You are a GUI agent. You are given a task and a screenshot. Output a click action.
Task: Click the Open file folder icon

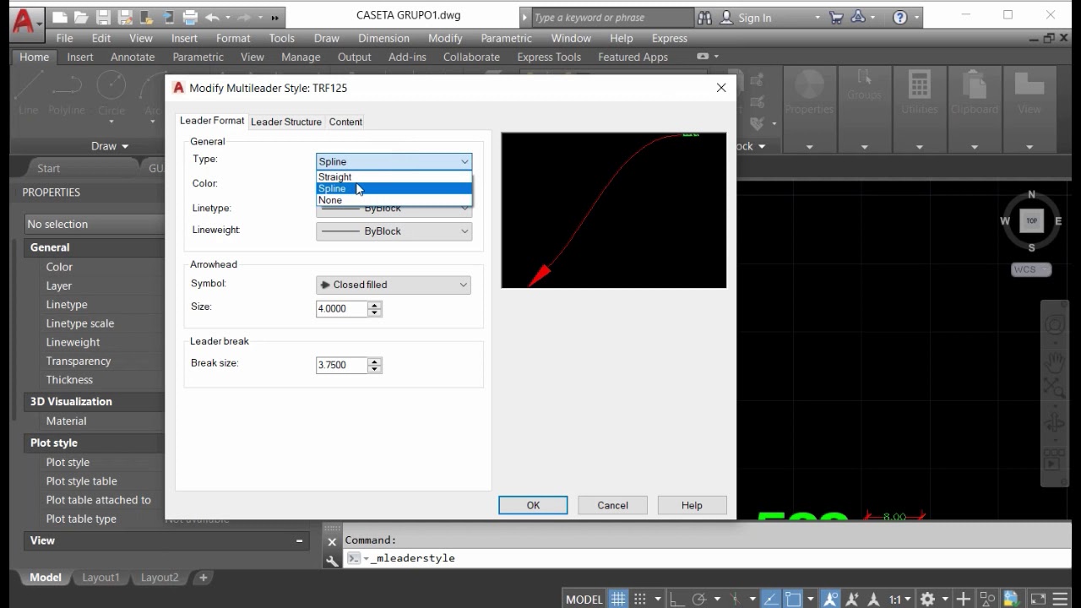click(x=81, y=17)
